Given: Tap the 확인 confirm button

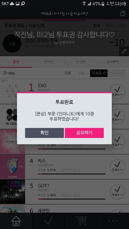Looking at the screenshot, I should (x=44, y=133).
